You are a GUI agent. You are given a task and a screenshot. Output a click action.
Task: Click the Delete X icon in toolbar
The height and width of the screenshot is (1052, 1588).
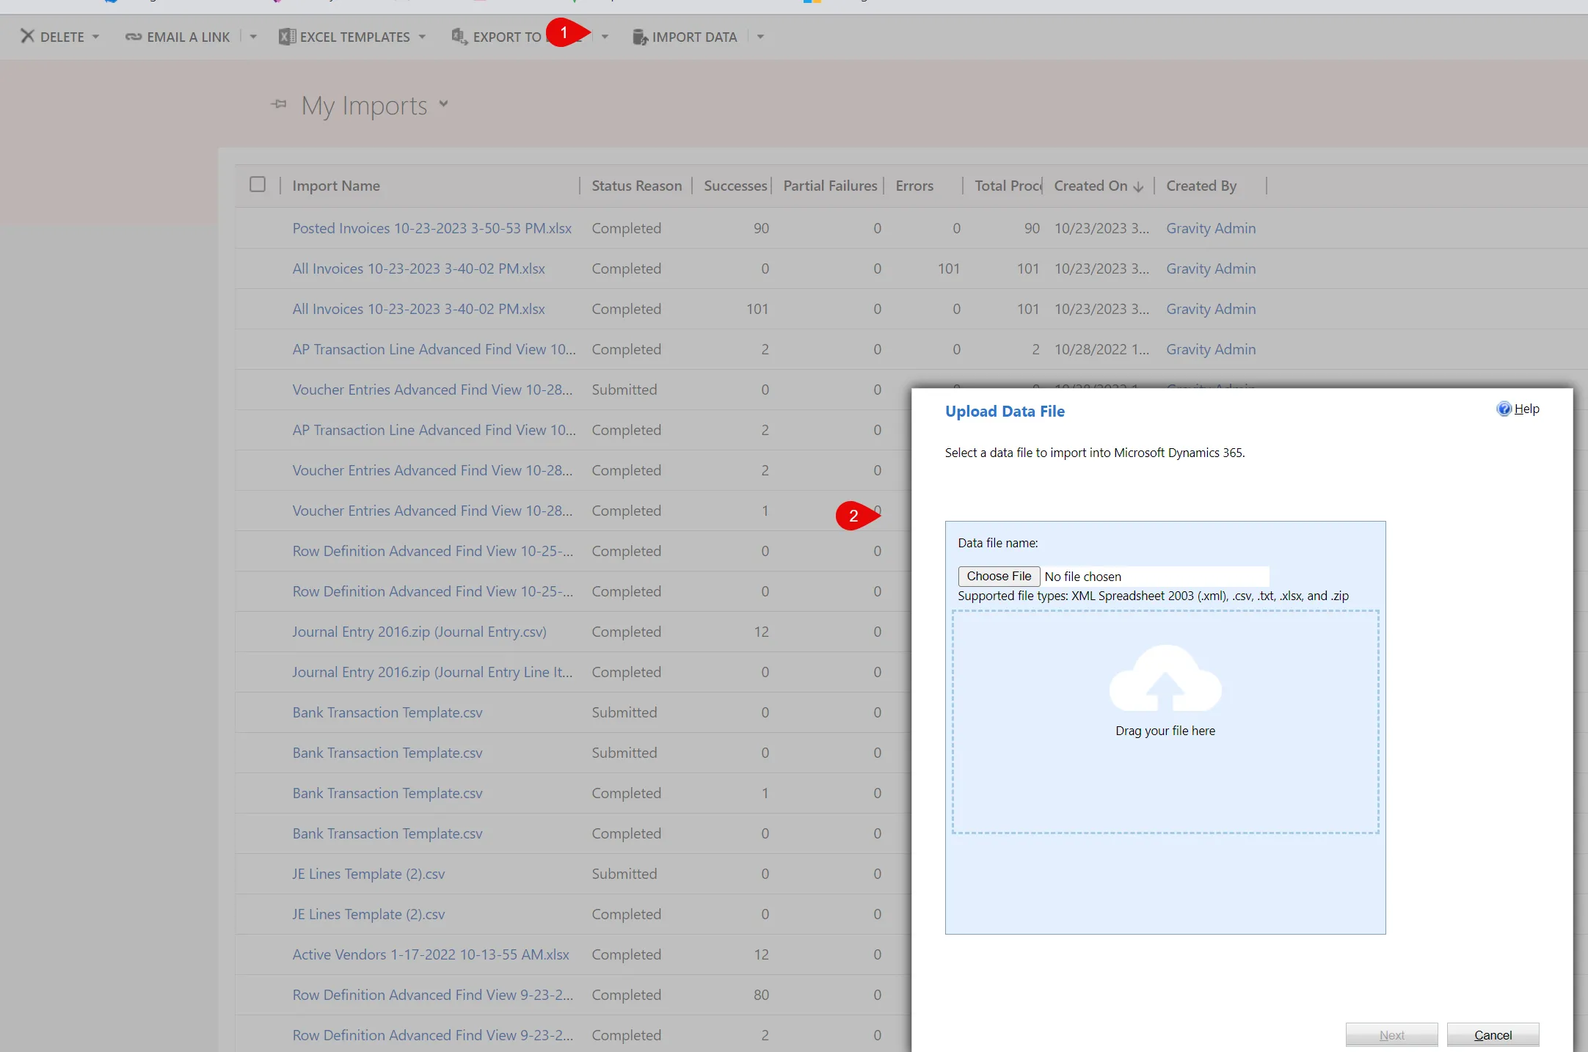27,36
